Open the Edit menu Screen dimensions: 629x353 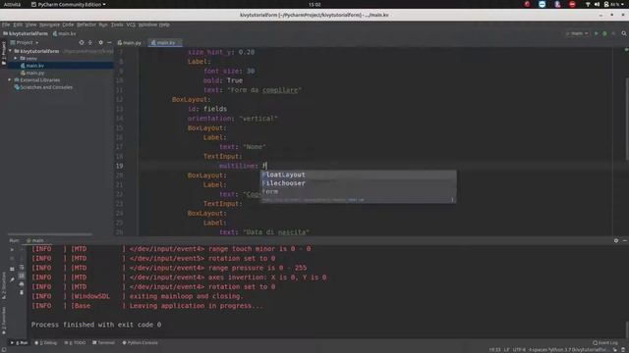click(x=18, y=25)
